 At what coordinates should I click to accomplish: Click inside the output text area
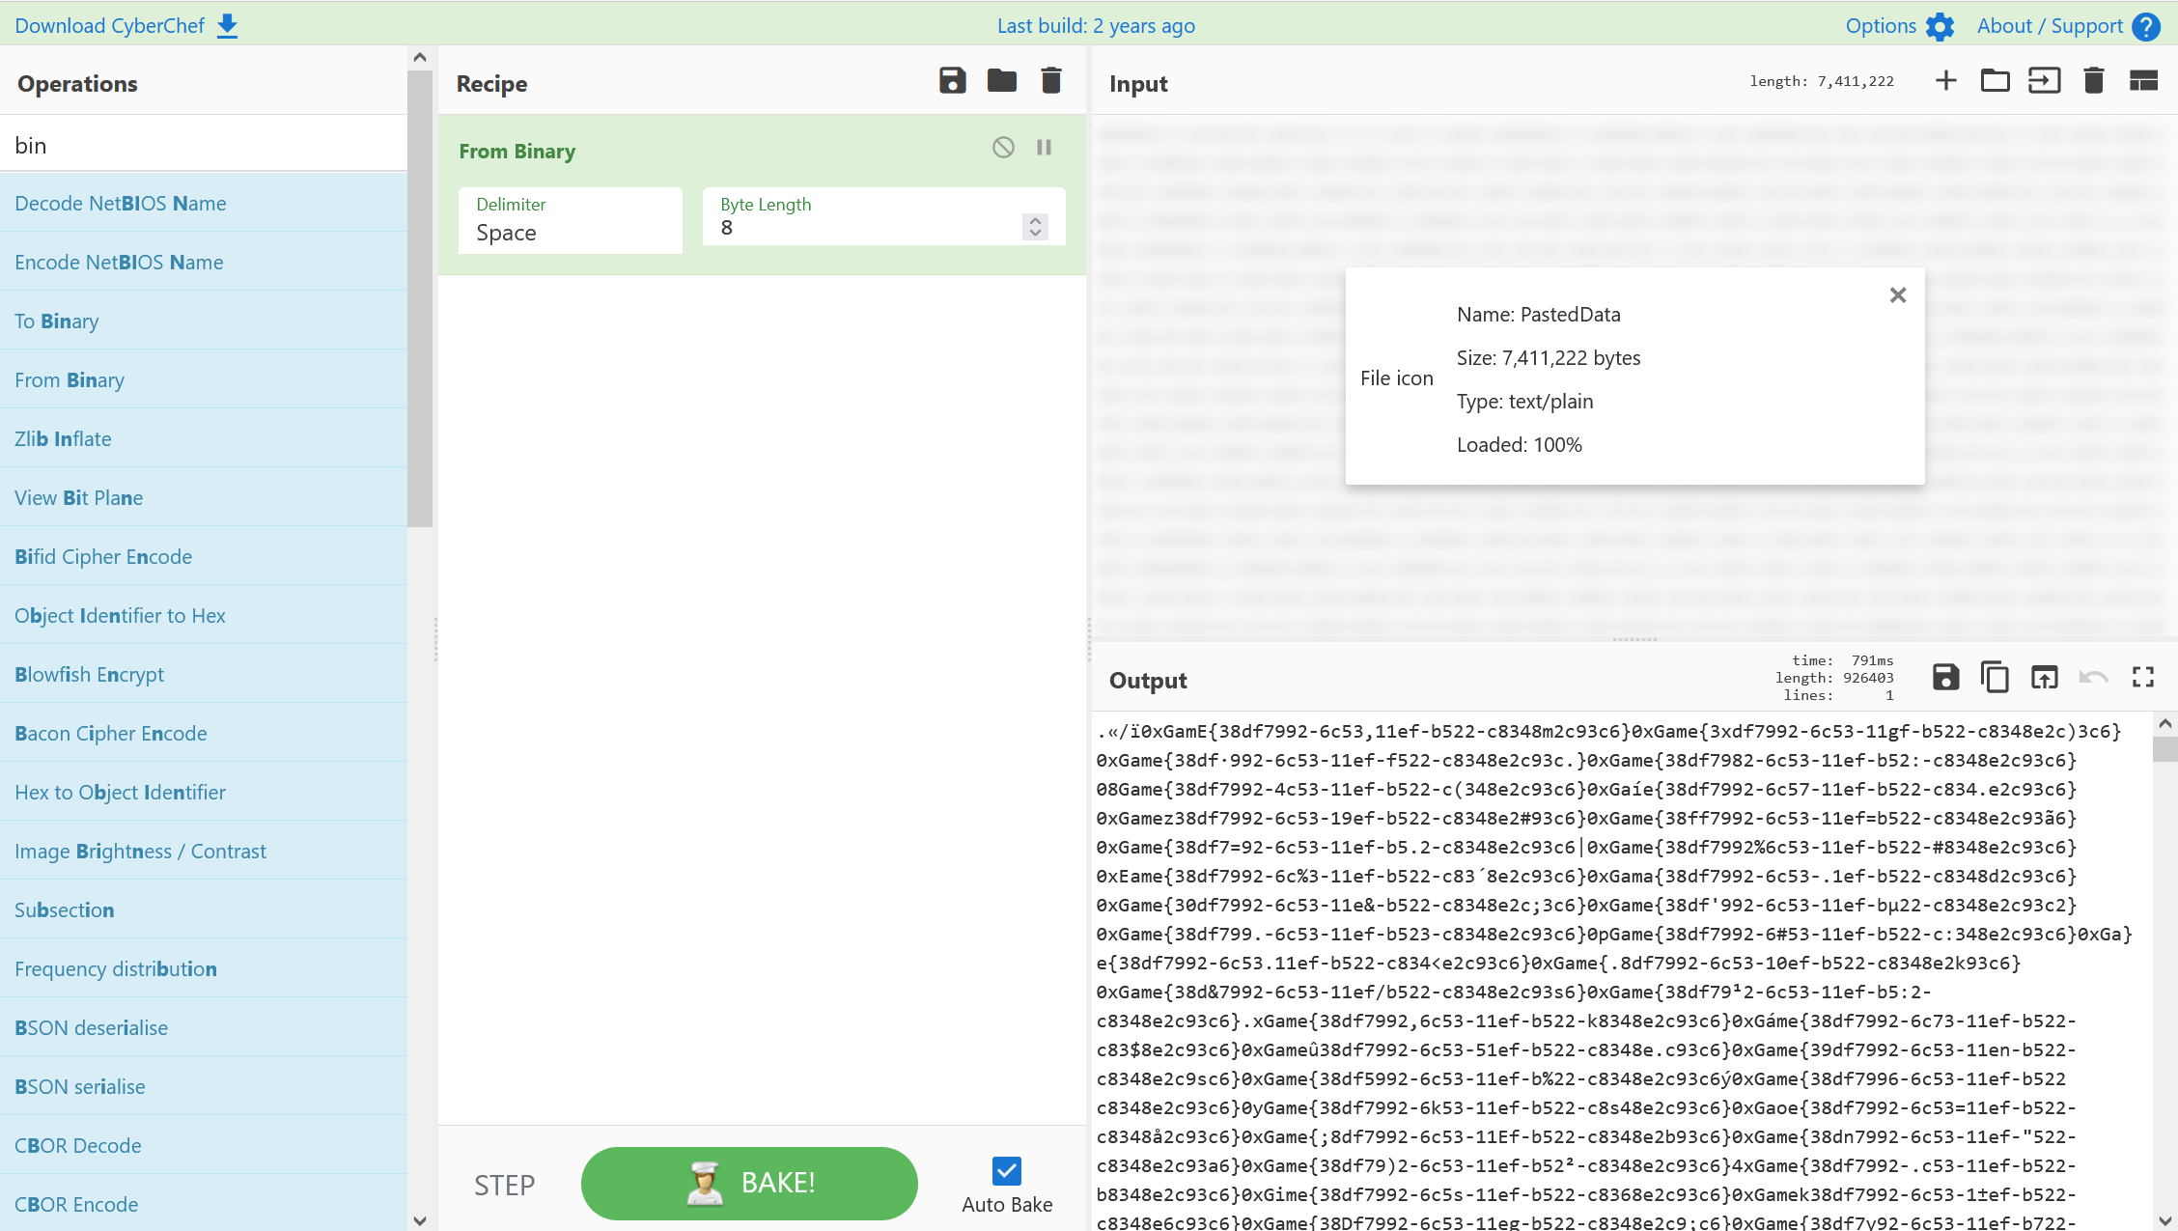1622,970
